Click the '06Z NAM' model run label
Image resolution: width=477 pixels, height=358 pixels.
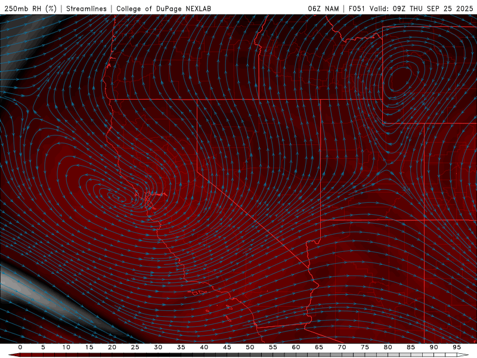(323, 8)
